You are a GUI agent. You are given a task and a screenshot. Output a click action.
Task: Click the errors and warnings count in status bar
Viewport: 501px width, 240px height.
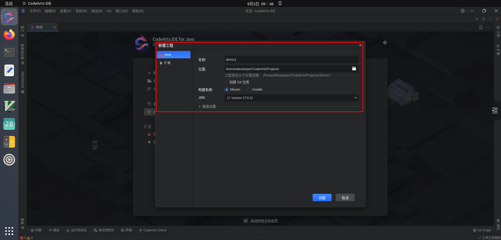pos(27,238)
